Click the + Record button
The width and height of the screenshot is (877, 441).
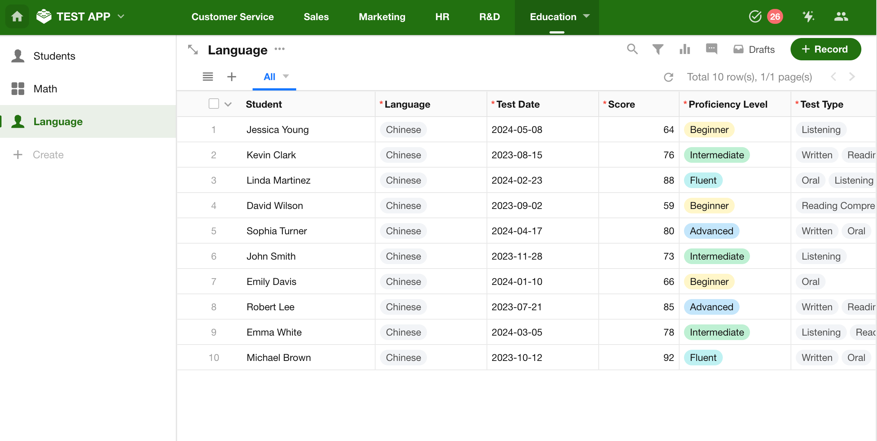(x=826, y=49)
